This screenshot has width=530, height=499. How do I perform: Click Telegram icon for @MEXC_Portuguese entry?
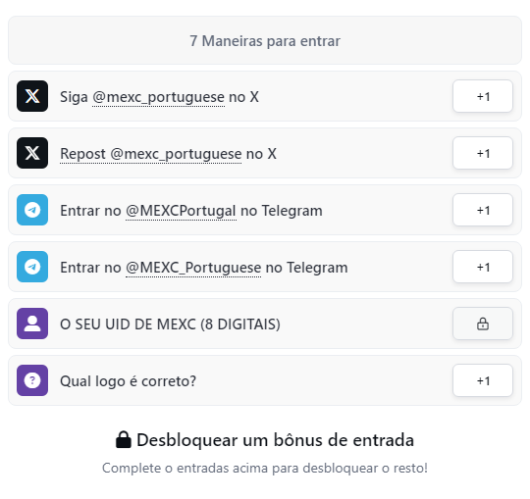pos(32,267)
